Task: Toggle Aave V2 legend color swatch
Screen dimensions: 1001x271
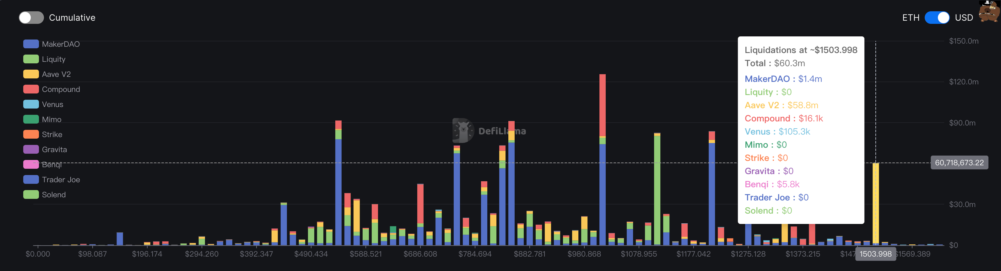Action: point(31,74)
